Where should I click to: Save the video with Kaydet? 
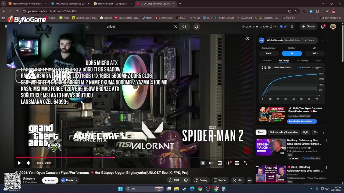coord(220,180)
